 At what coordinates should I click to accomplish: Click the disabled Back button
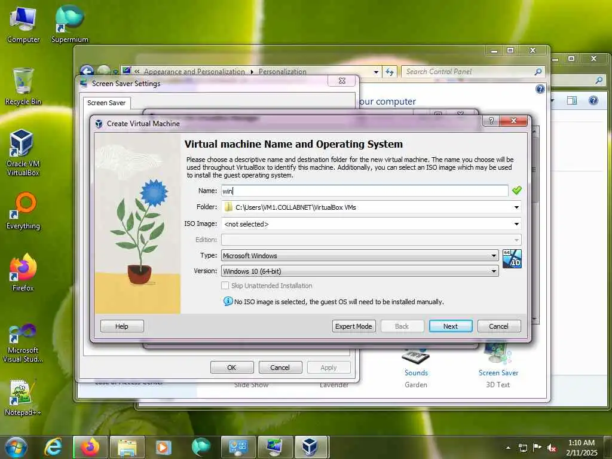(x=402, y=326)
